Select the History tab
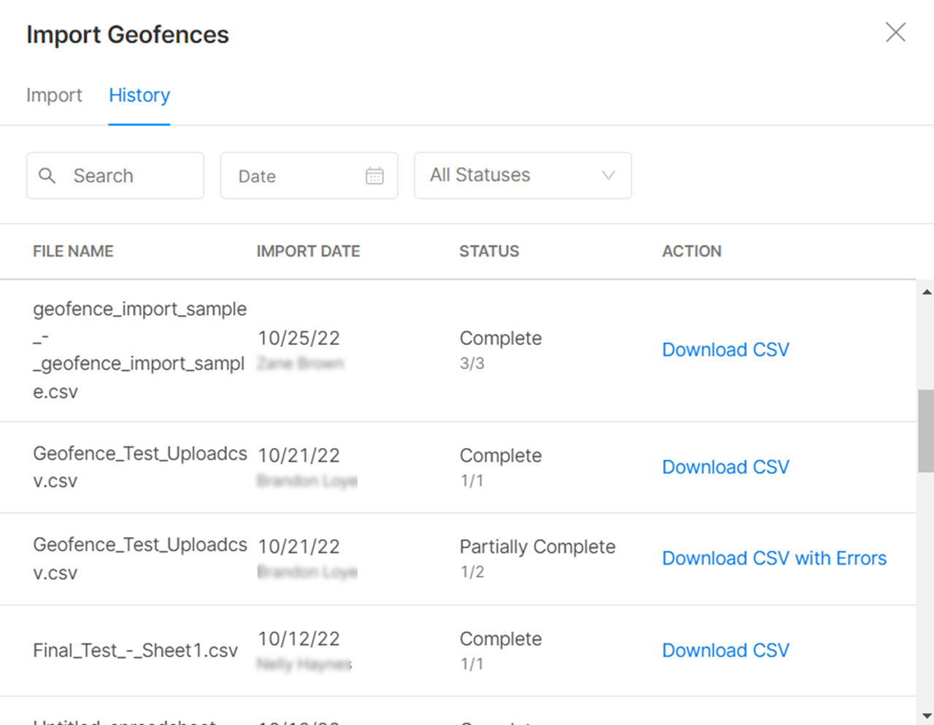 139,96
